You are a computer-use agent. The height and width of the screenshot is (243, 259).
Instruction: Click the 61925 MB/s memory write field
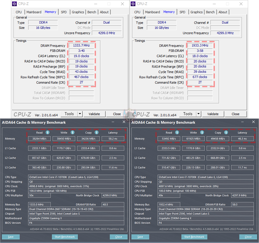(x=193, y=138)
